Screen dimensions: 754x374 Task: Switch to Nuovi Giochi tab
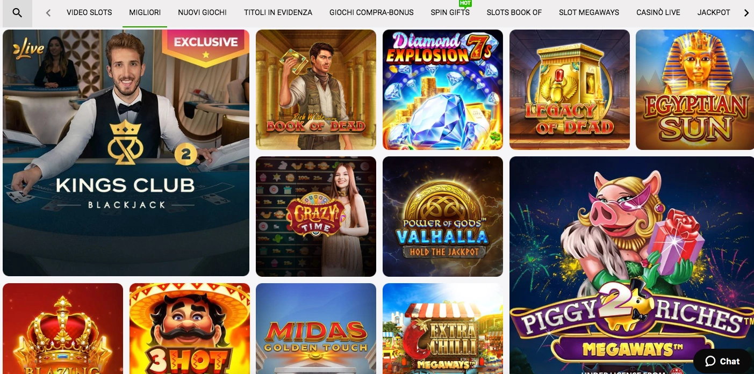202,12
